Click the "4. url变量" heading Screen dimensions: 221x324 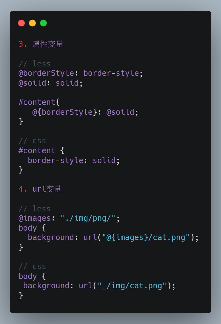(40, 189)
